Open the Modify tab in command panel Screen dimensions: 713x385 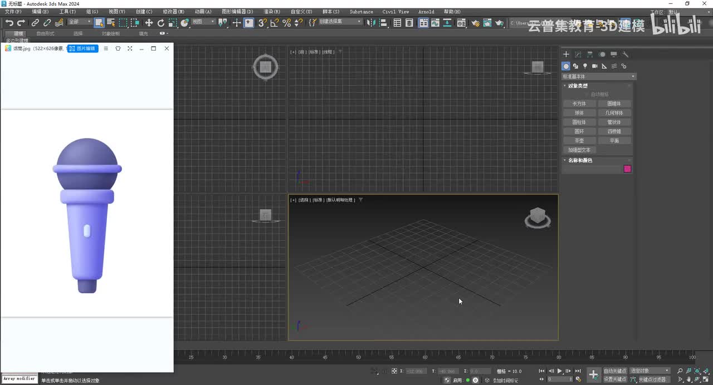(578, 55)
